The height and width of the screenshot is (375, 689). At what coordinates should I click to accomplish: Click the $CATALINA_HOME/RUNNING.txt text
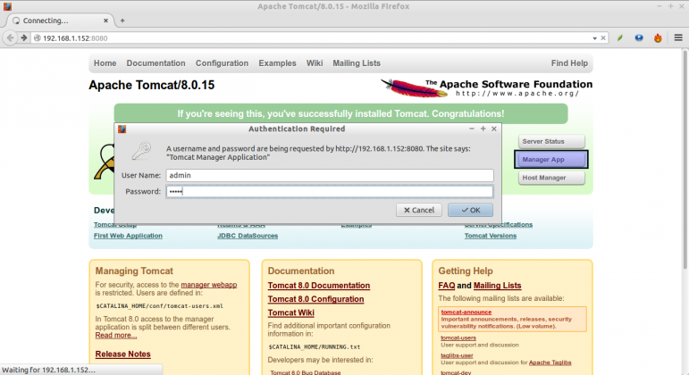coord(315,347)
